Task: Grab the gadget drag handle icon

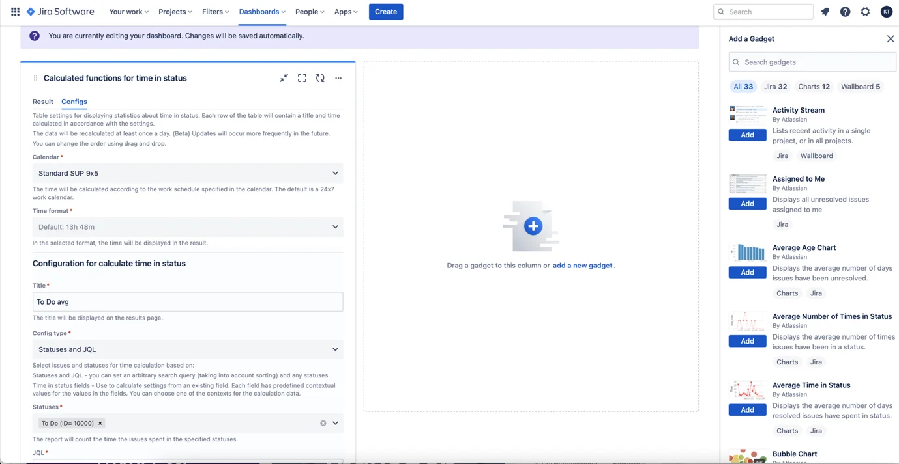Action: click(x=35, y=78)
